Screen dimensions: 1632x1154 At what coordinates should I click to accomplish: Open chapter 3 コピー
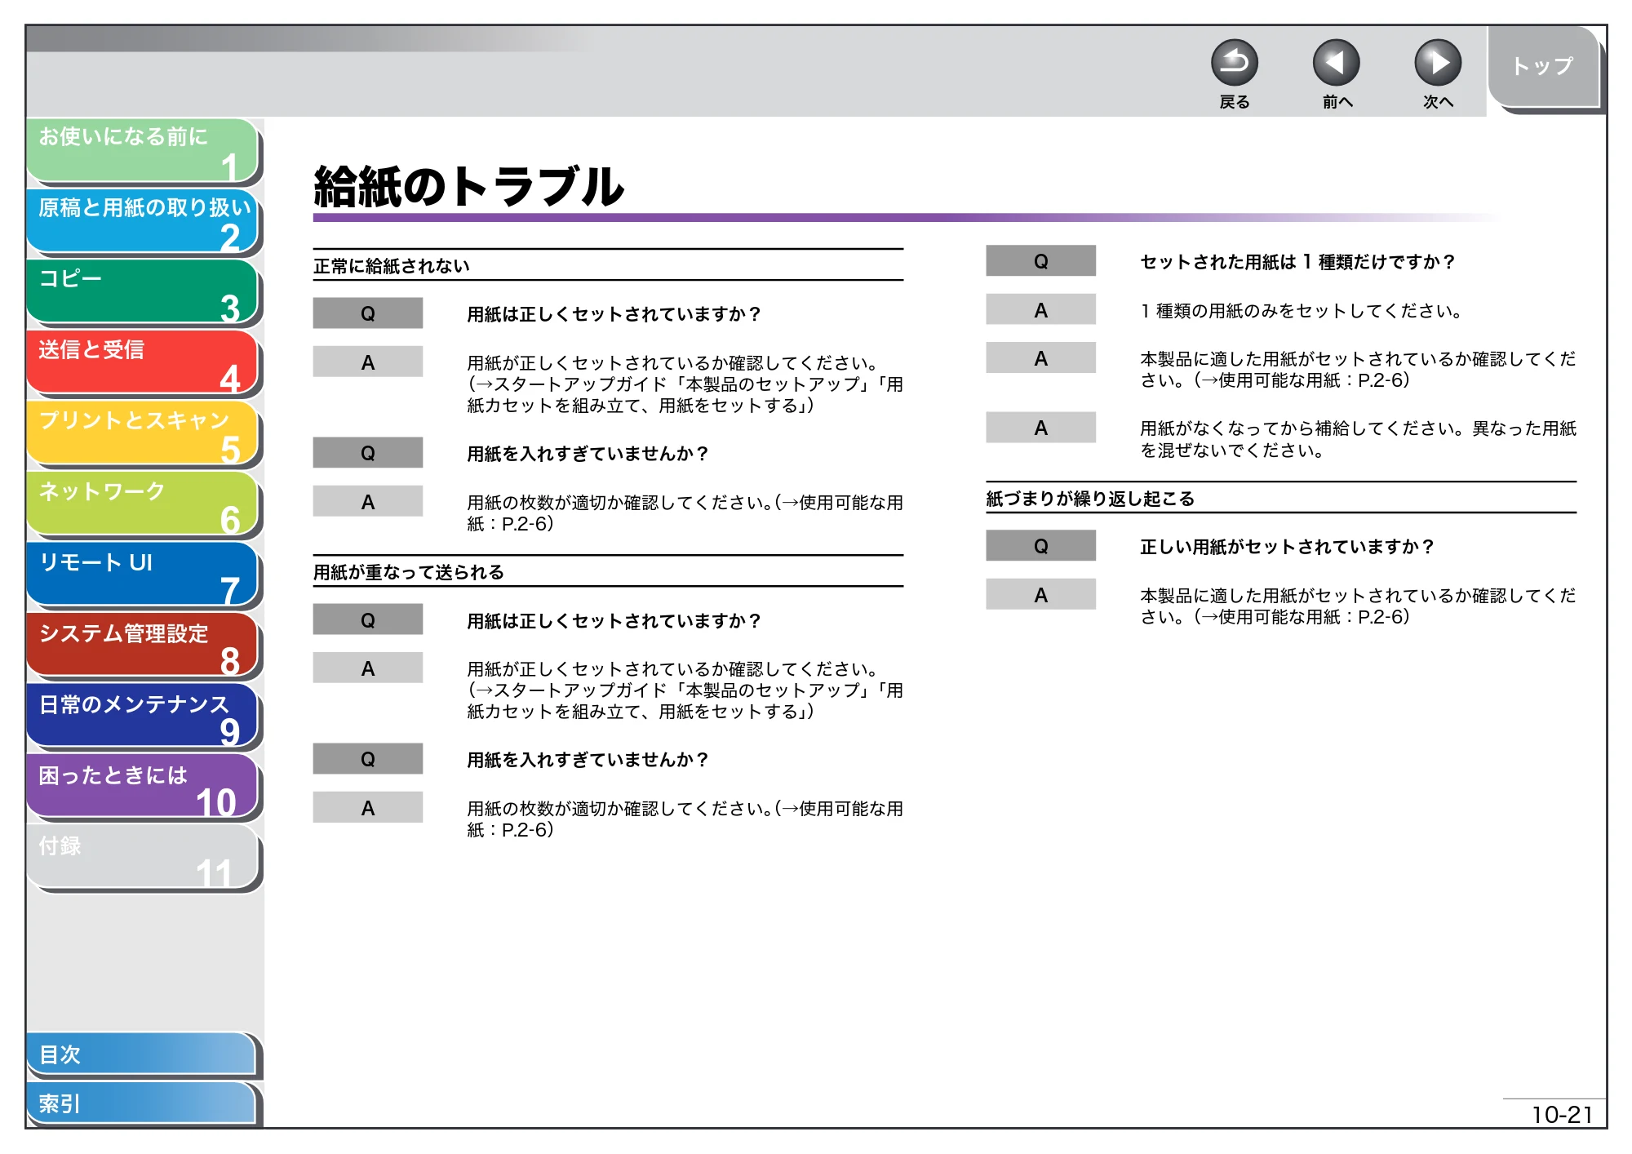(x=143, y=292)
